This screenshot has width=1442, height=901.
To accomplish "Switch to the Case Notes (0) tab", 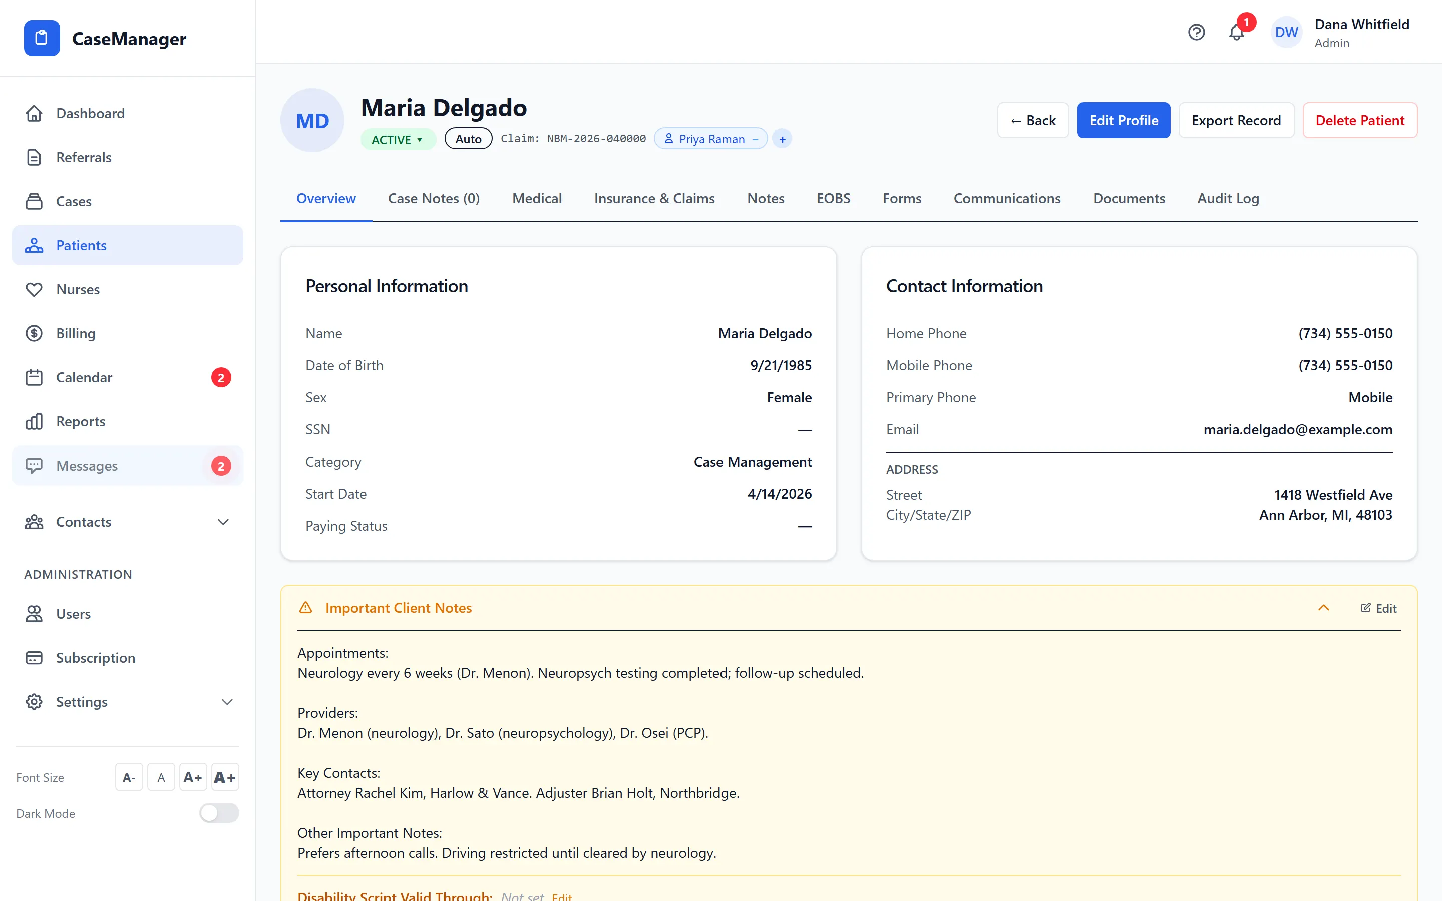I will 434,198.
